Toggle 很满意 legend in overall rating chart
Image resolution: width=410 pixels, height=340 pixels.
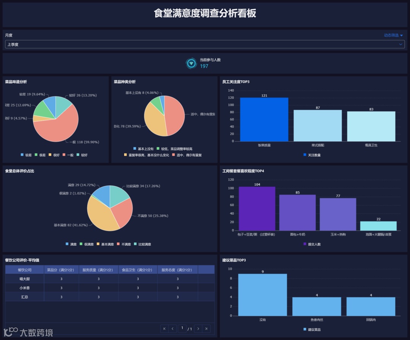[87, 244]
